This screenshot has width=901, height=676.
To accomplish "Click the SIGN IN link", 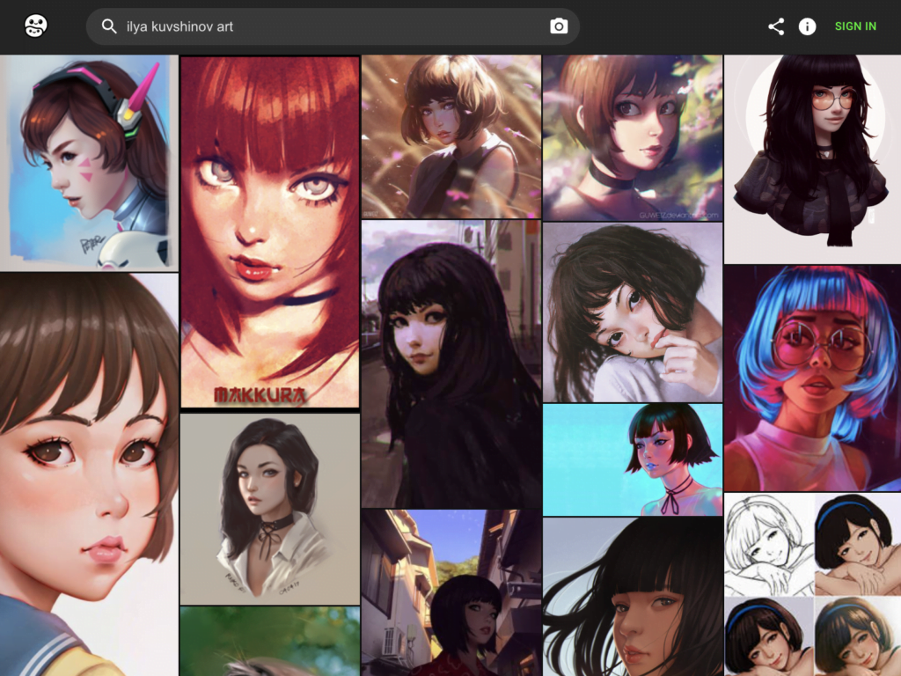I will click(x=855, y=26).
